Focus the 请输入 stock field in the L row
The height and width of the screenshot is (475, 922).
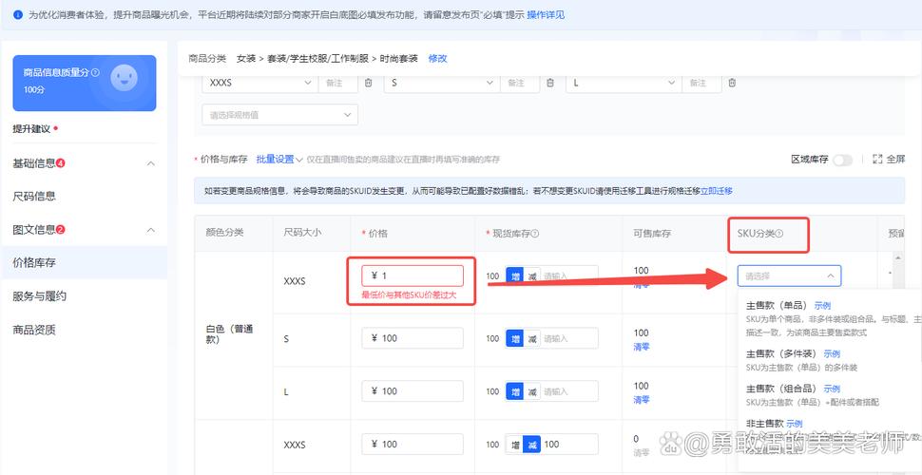click(568, 391)
